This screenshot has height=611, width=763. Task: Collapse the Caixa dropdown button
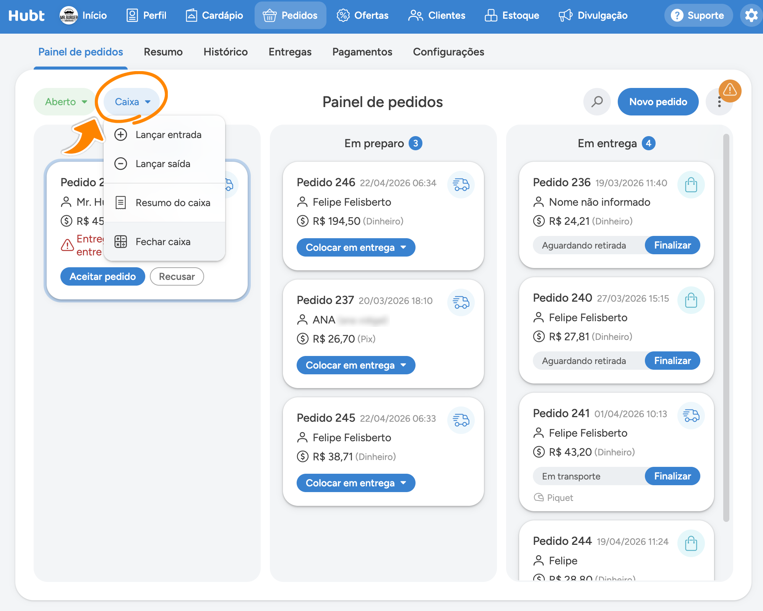132,102
